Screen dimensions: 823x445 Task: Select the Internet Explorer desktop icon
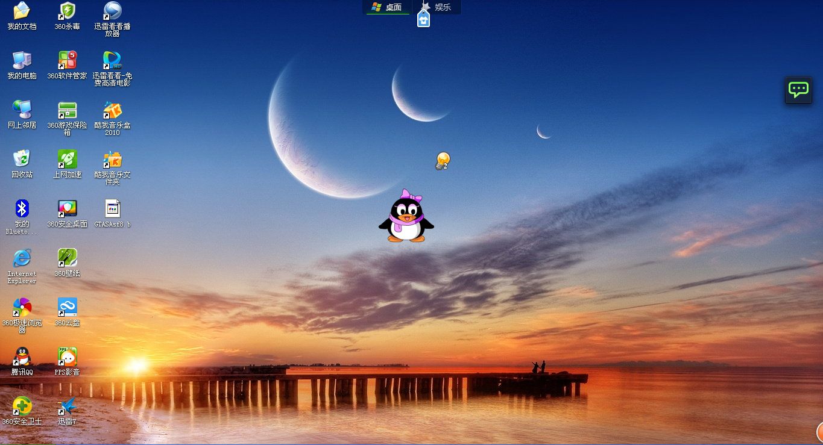[x=22, y=258]
